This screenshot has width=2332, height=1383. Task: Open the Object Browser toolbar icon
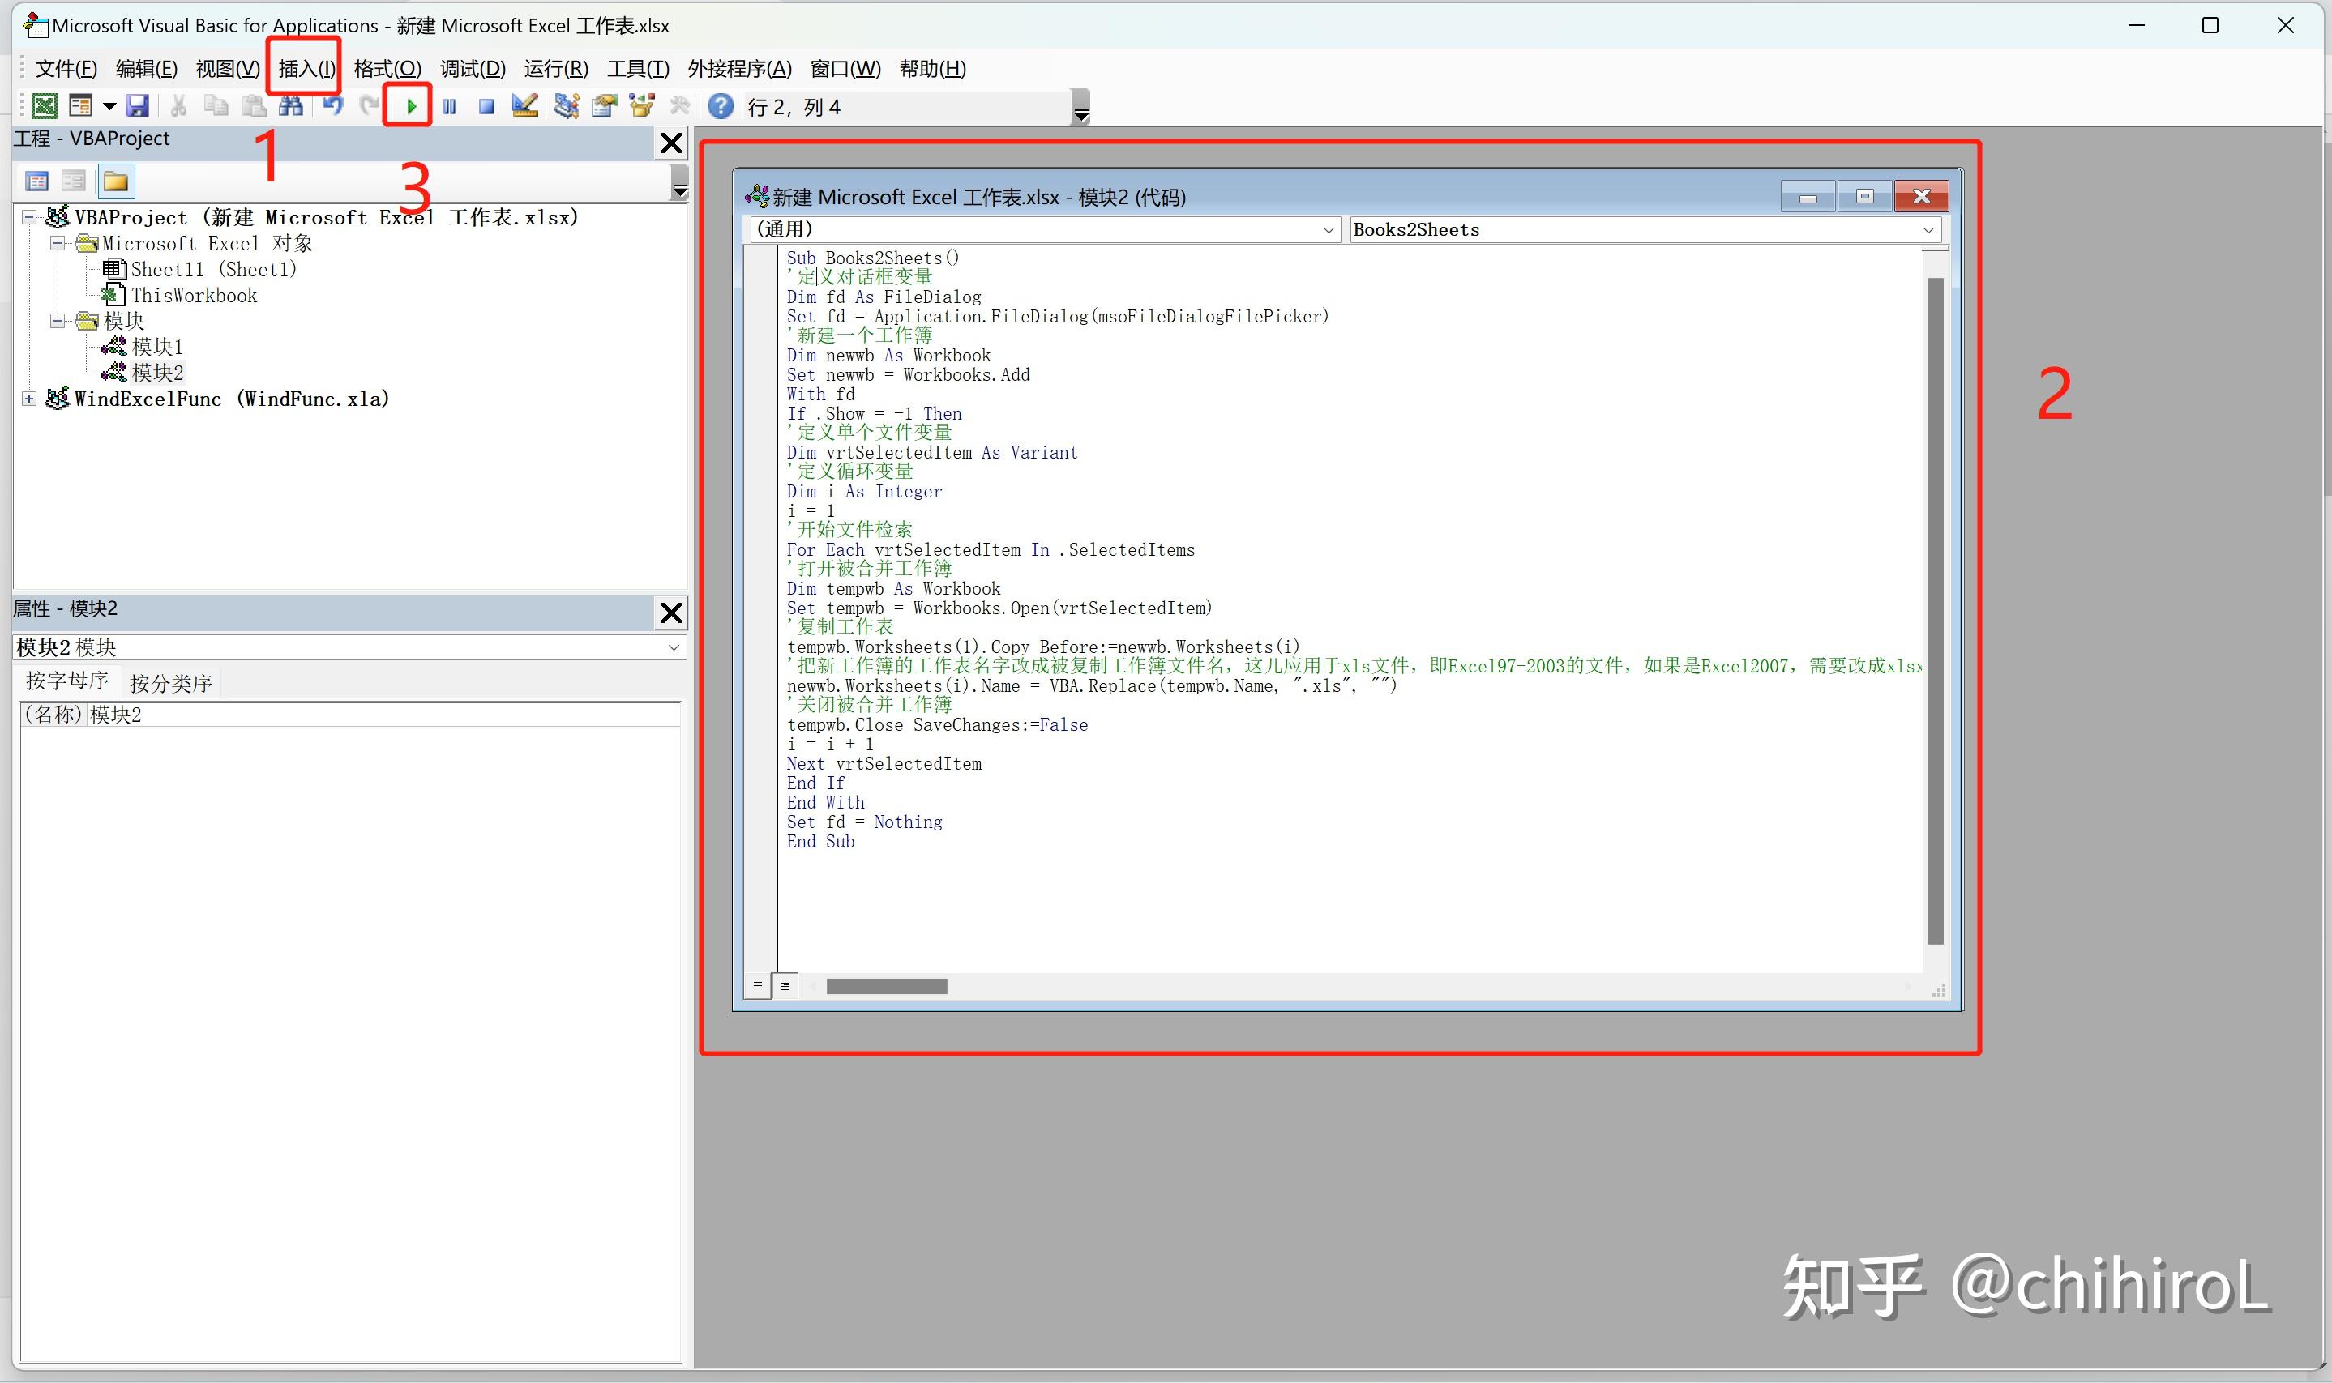pos(641,106)
